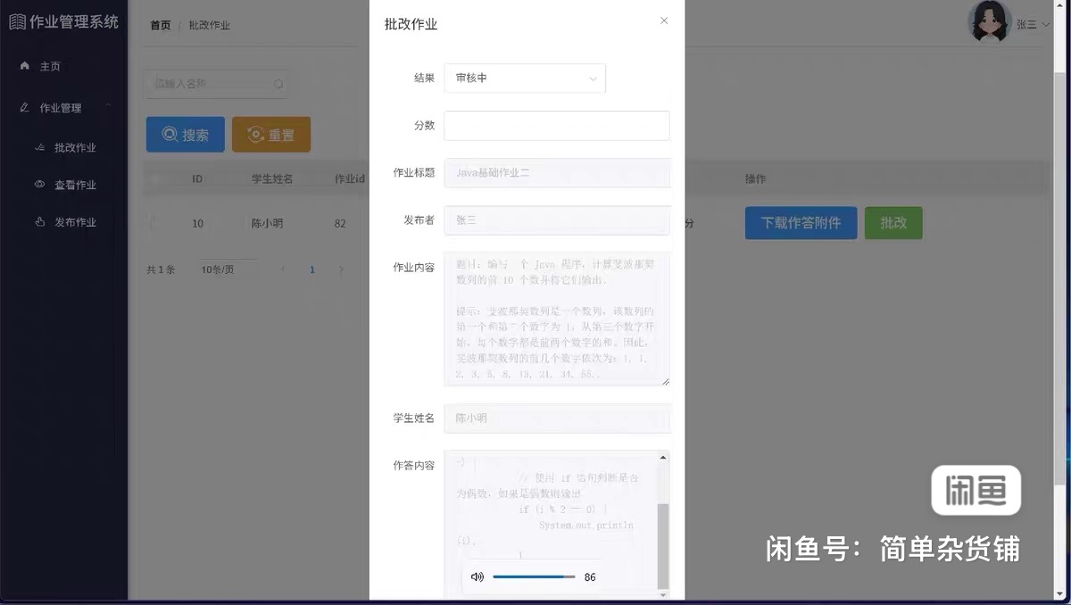
Task: Click the previous page arrow in pagination
Action: (283, 269)
